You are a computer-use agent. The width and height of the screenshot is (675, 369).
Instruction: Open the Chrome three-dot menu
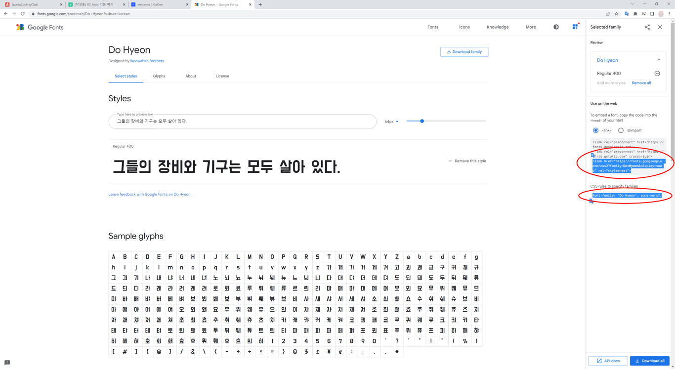(x=669, y=14)
